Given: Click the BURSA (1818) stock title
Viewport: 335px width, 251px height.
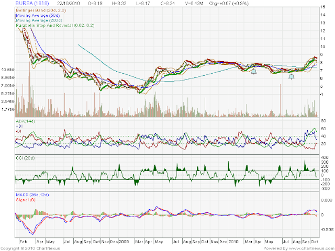Looking at the screenshot, I should point(32,4).
